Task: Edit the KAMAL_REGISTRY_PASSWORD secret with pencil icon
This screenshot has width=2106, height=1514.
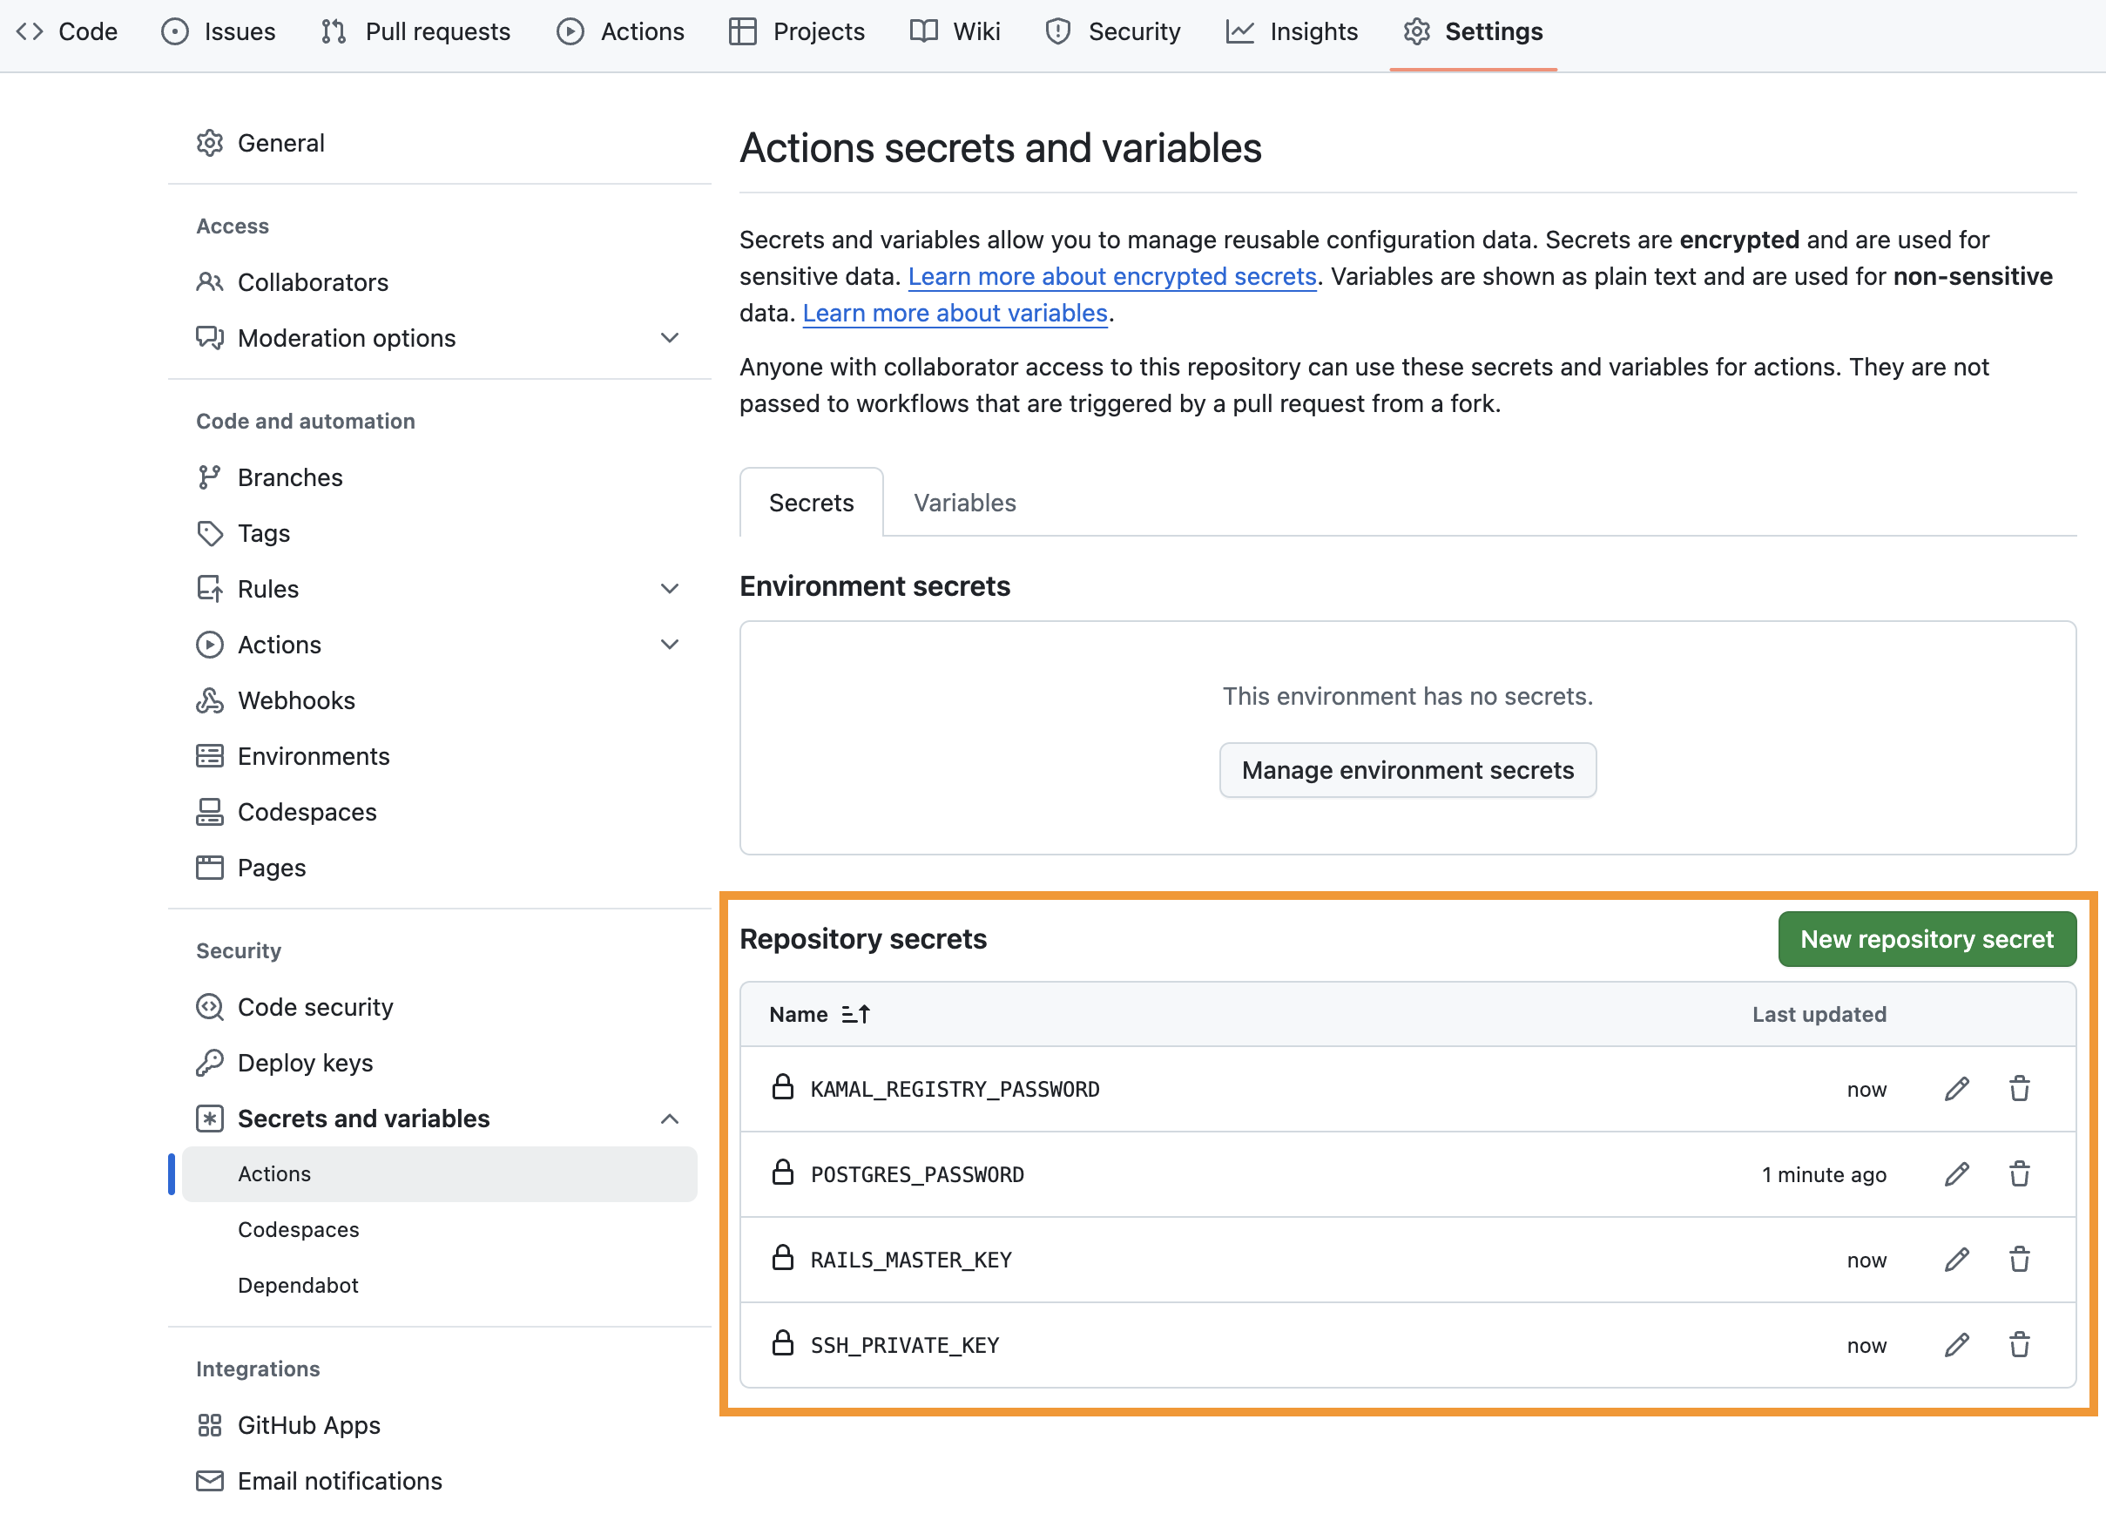Action: pyautogui.click(x=1956, y=1089)
